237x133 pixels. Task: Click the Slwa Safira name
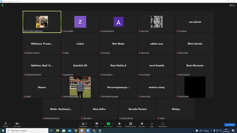coord(99,109)
